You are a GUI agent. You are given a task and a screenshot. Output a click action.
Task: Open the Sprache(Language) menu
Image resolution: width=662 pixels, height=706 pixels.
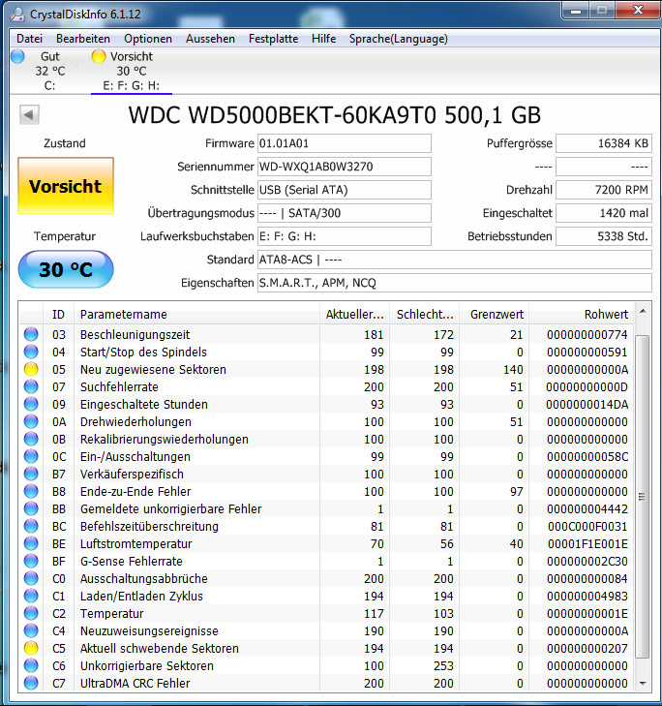tap(399, 39)
